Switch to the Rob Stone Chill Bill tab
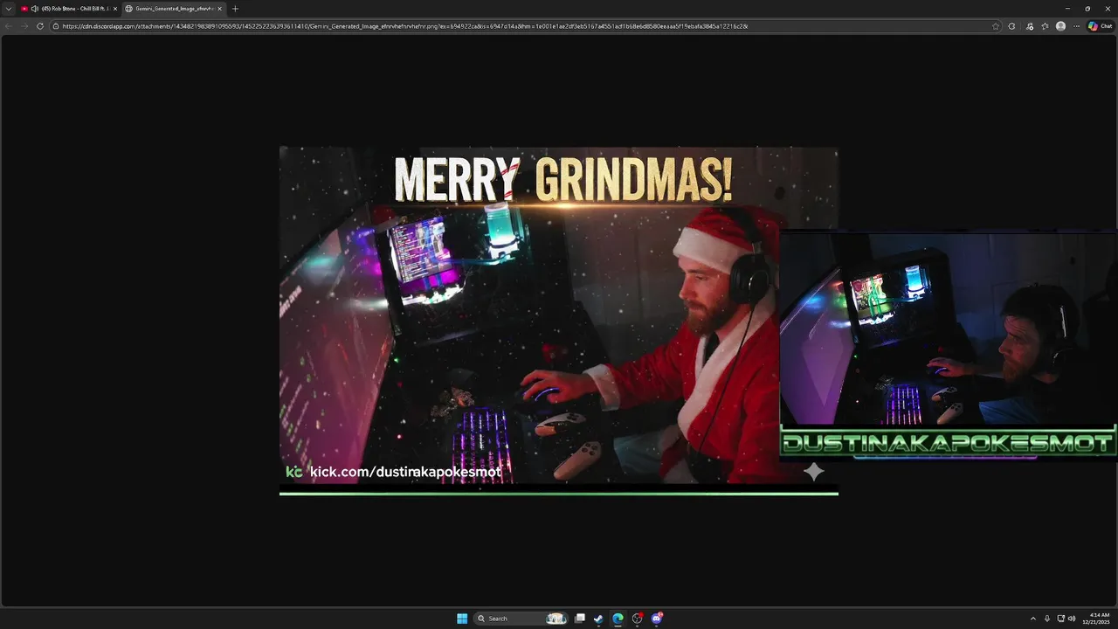 click(69, 9)
